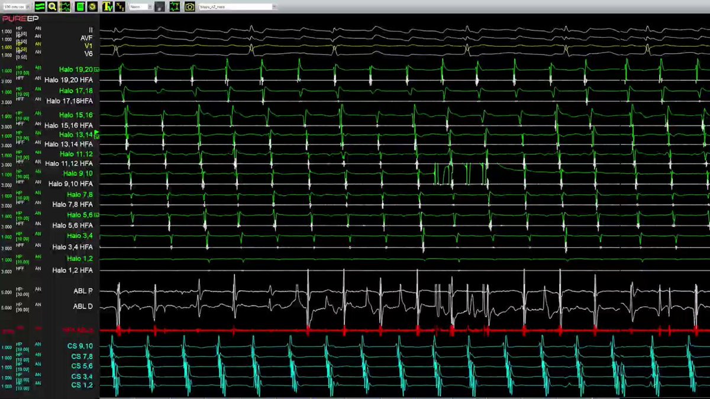Take a snapshot with the camera icon
Image resolution: width=710 pixels, height=399 pixels.
tap(189, 7)
